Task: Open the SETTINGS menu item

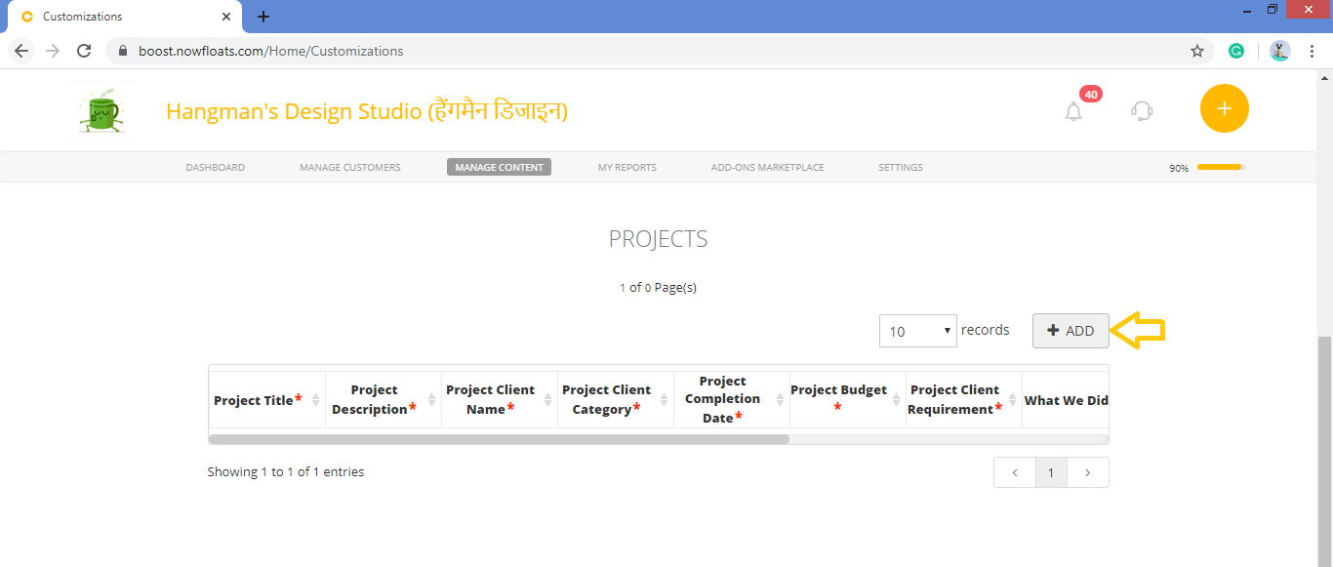Action: [900, 167]
